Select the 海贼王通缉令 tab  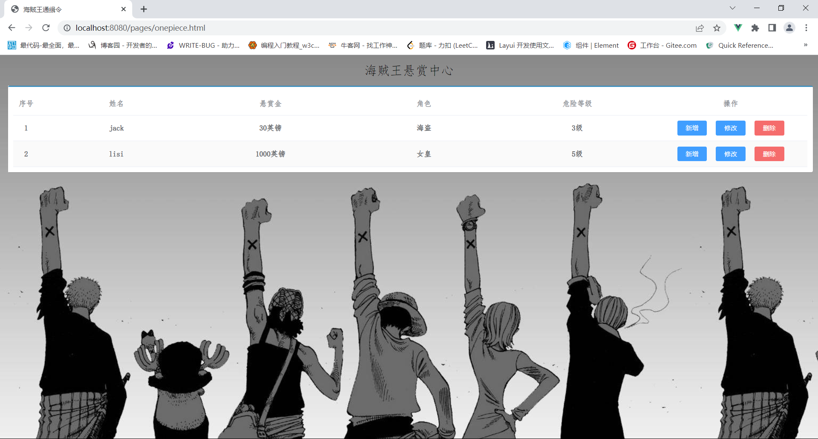68,9
